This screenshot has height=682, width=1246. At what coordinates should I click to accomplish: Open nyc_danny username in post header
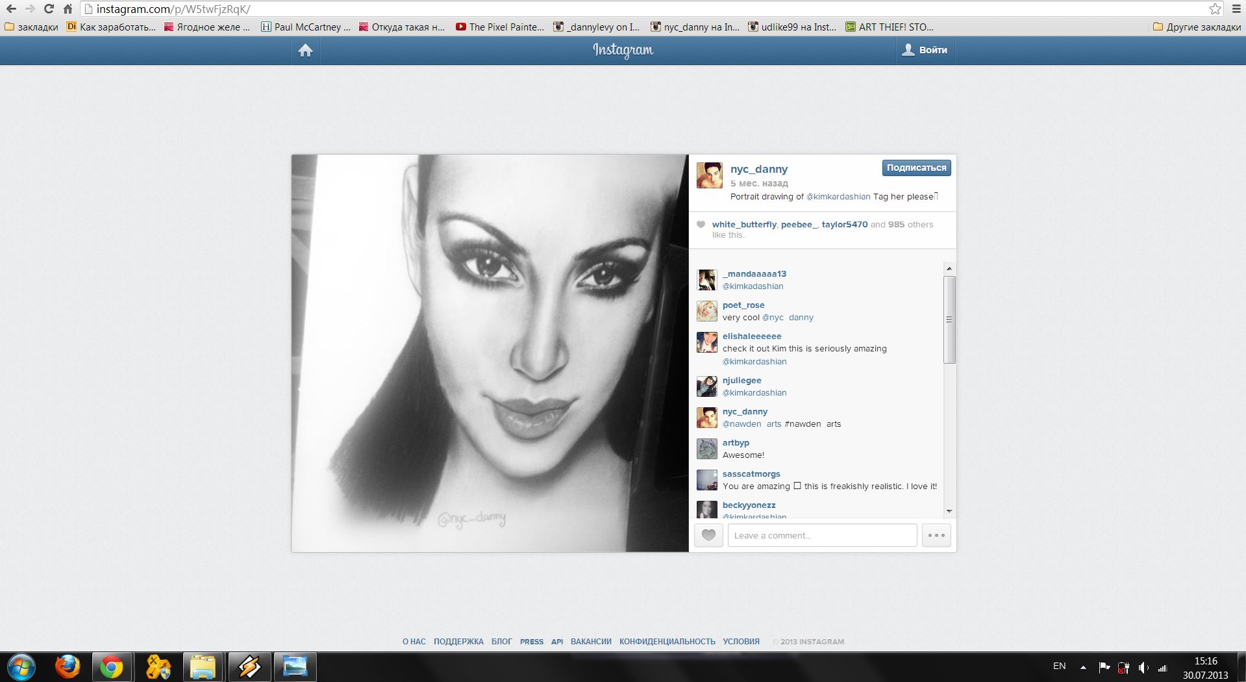click(759, 169)
